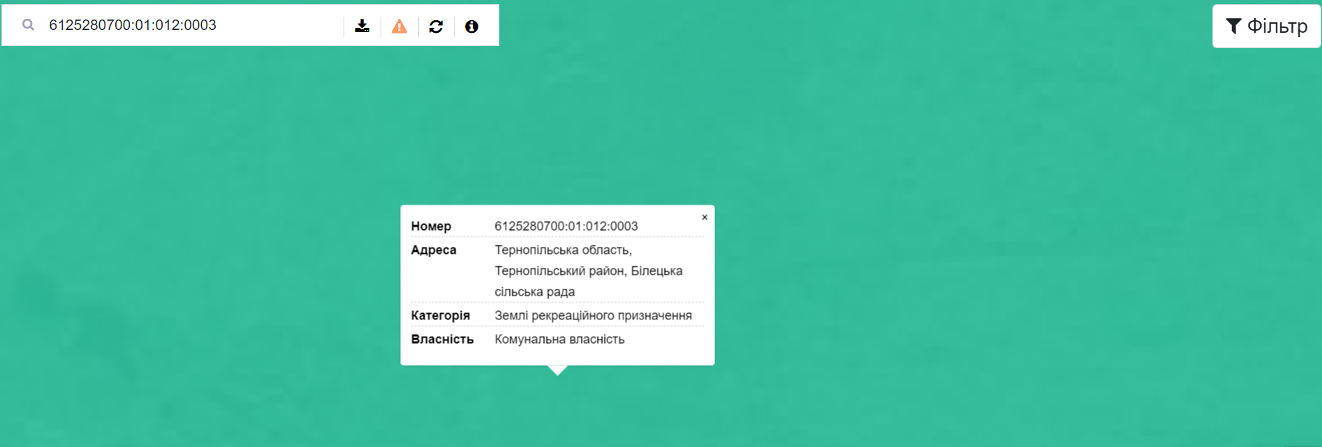Screen dimensions: 1322x447
Task: Click the popup's pointer tip arrow
Action: point(557,370)
